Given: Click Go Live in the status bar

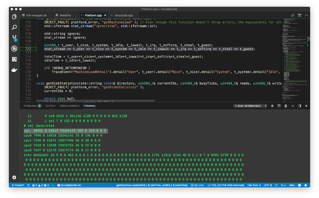Looking at the screenshot, I should [x=197, y=185].
